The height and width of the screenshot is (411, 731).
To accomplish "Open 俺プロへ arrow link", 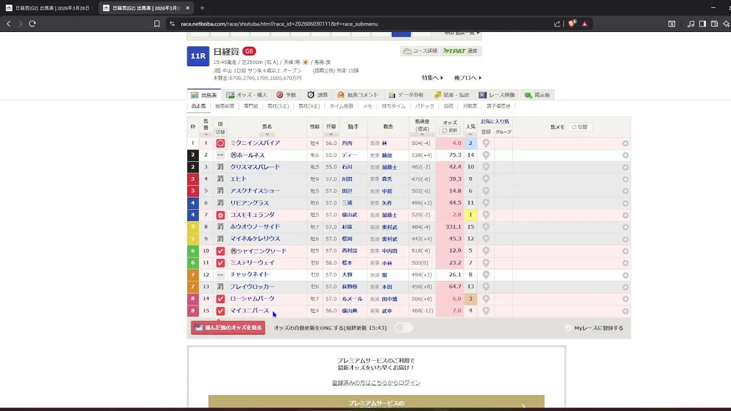I will coord(468,78).
